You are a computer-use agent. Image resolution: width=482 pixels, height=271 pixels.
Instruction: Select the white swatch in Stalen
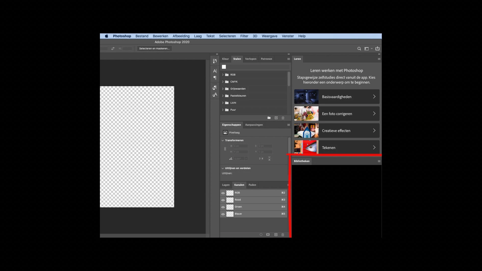[x=224, y=67]
